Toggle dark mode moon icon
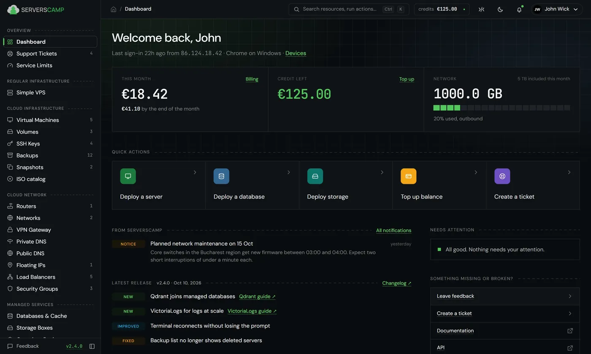Screen dimensions: 591x354 [500, 9]
